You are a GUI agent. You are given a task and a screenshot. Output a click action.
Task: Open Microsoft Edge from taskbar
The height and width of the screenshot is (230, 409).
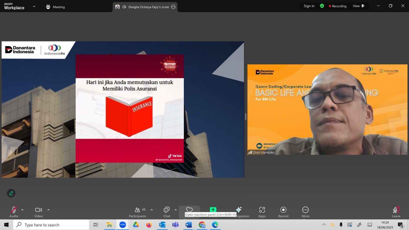click(x=215, y=225)
